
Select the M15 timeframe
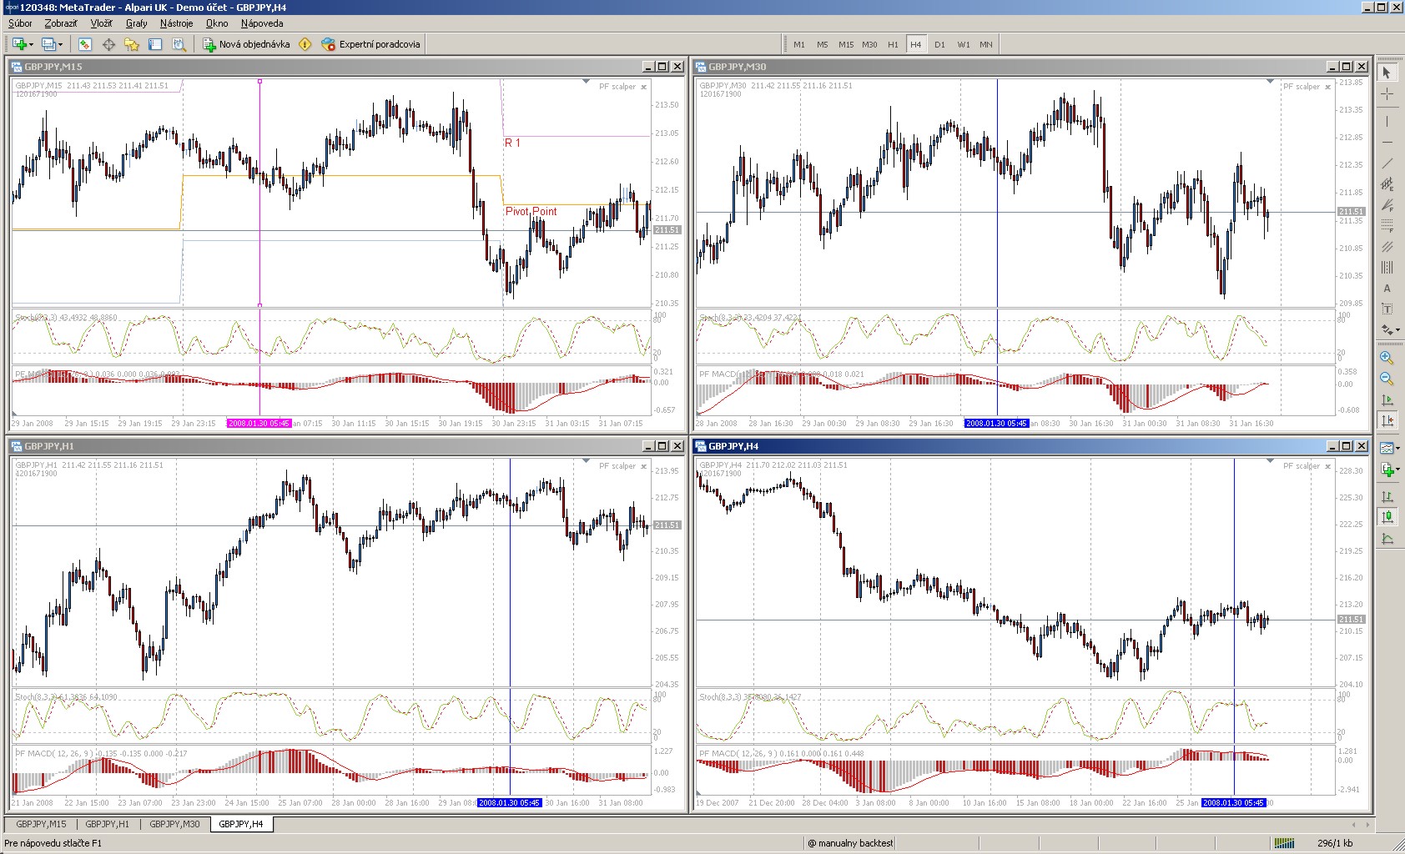coord(846,44)
